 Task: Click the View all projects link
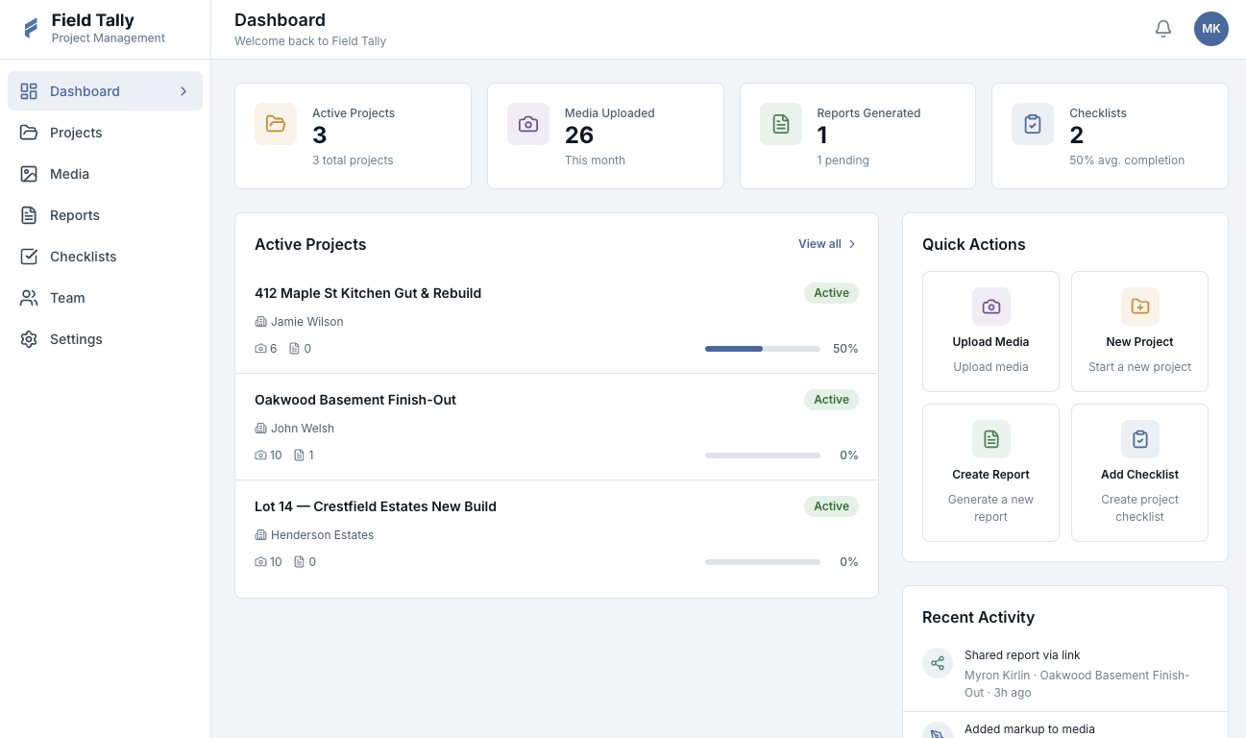point(819,244)
